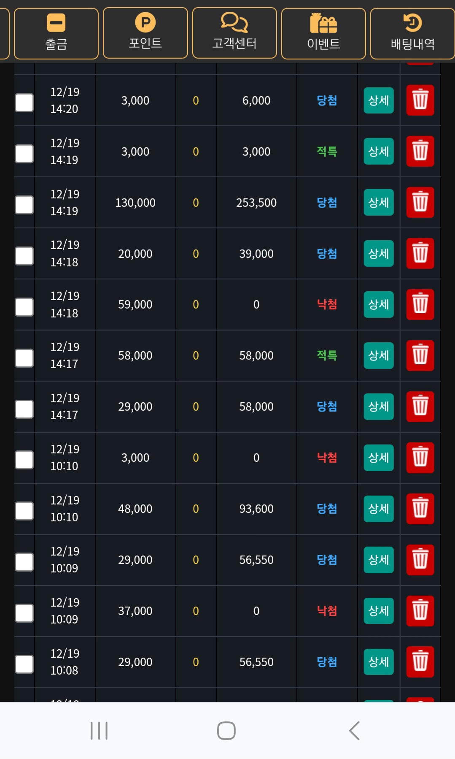Open Android recent apps view

pyautogui.click(x=99, y=731)
